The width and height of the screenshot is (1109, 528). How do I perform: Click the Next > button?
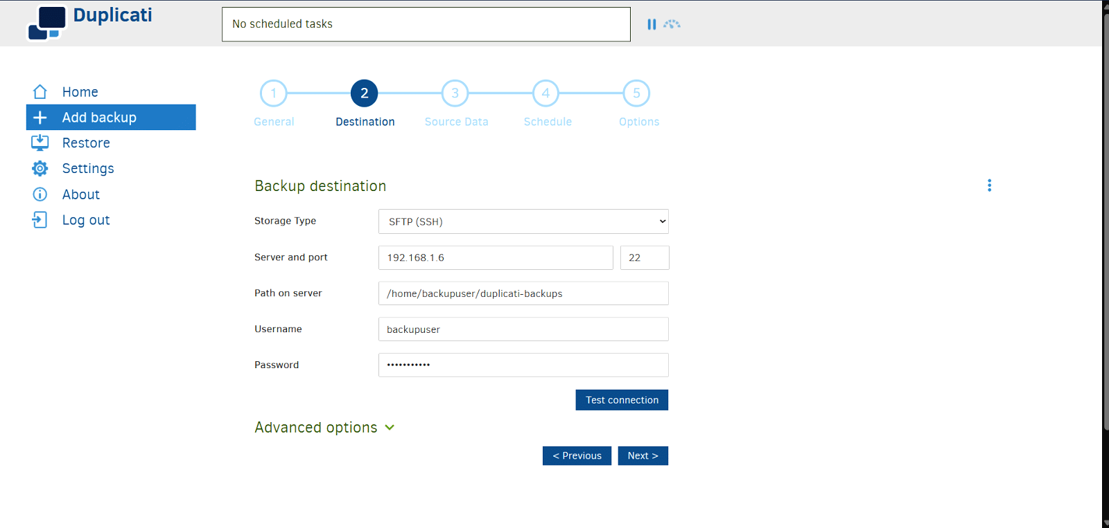pos(643,456)
